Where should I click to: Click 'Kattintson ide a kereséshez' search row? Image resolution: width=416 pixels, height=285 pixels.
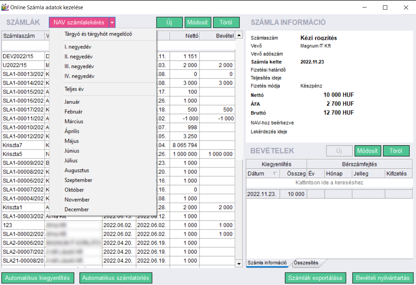329,183
